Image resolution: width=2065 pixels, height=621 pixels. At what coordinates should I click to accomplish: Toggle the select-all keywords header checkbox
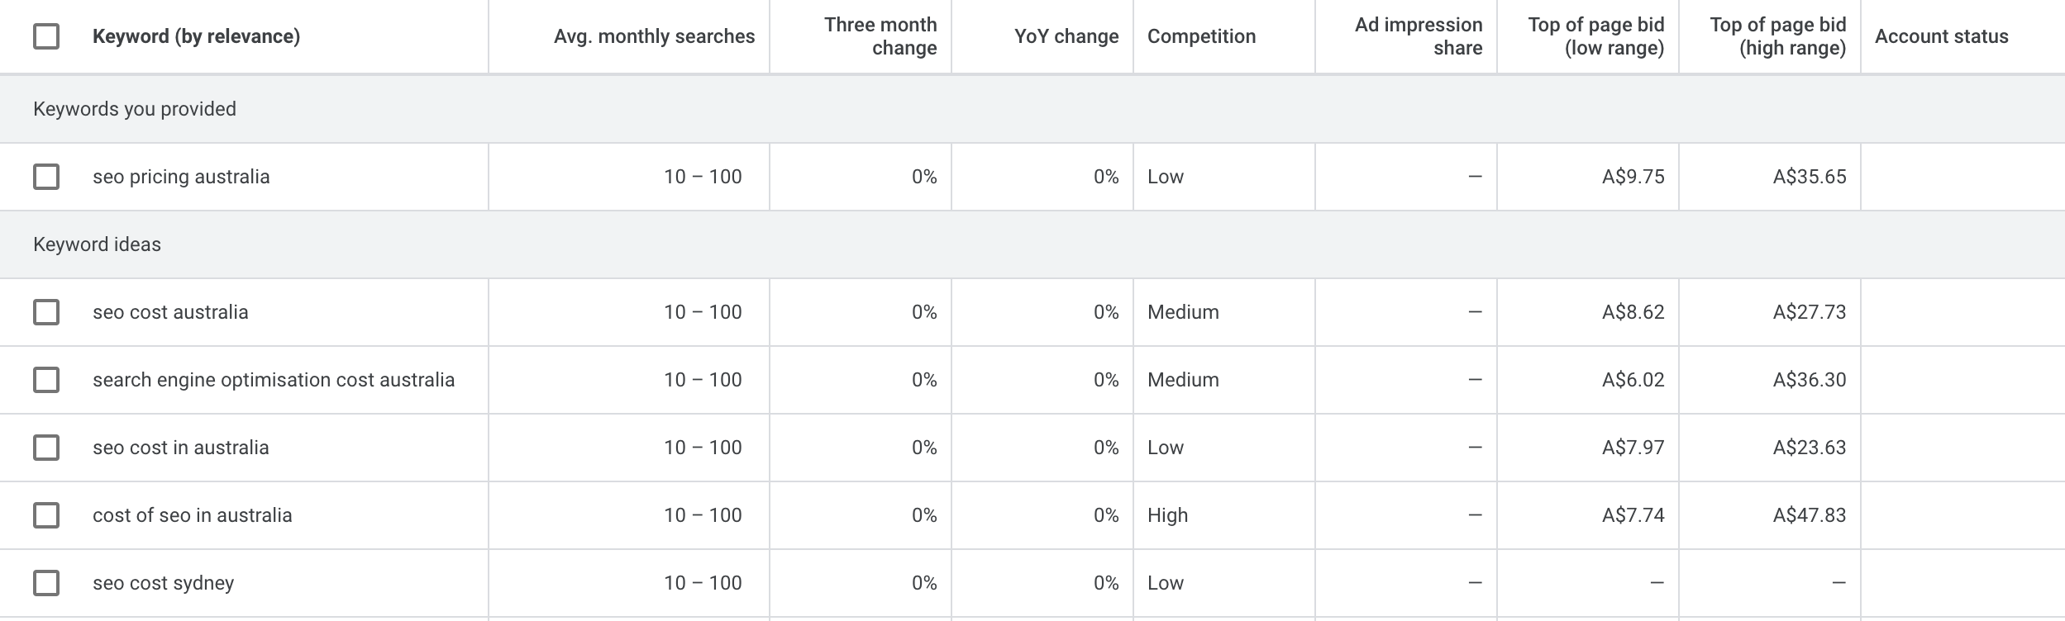[x=46, y=36]
